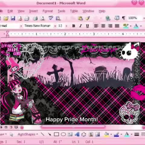The image size is (145, 145).
Task: Toggle Bold formatting
Action: point(74,26)
